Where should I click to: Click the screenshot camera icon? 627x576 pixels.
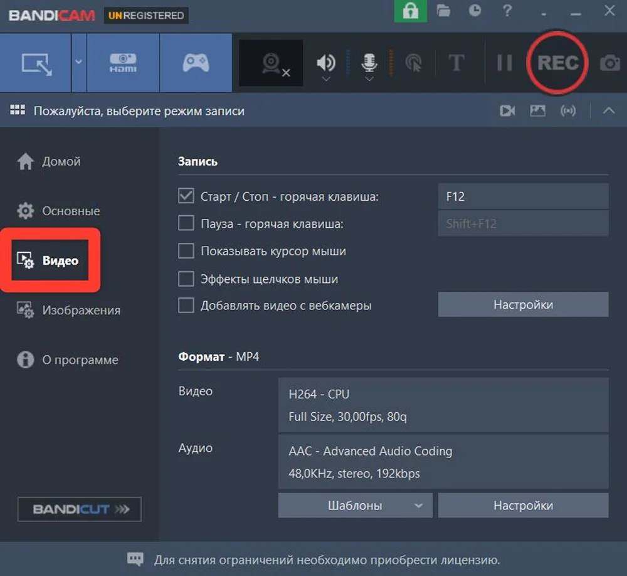click(609, 63)
